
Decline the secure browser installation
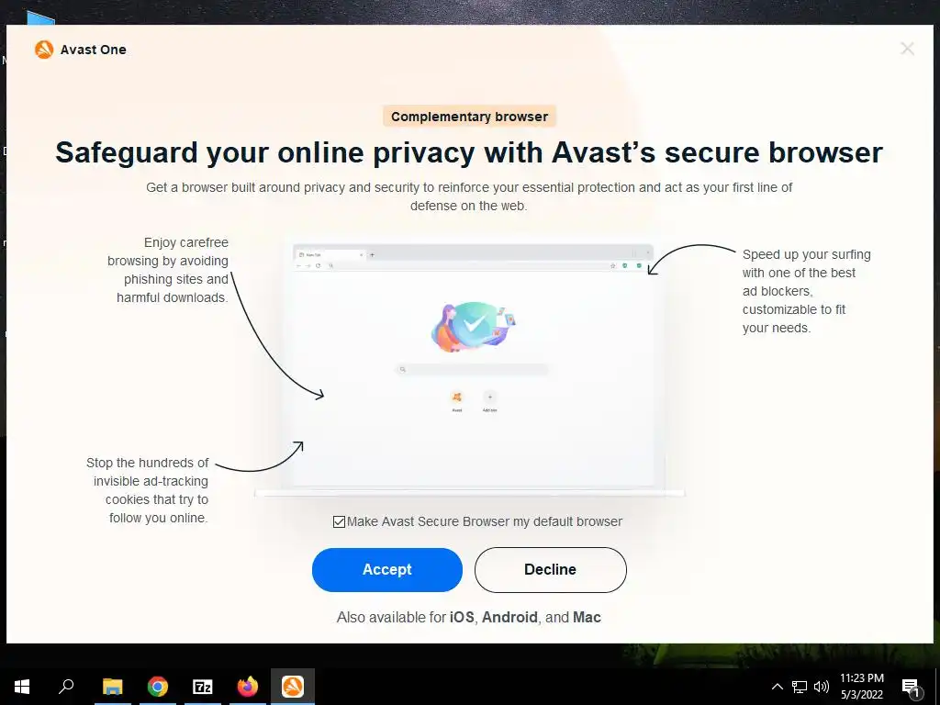pyautogui.click(x=551, y=569)
